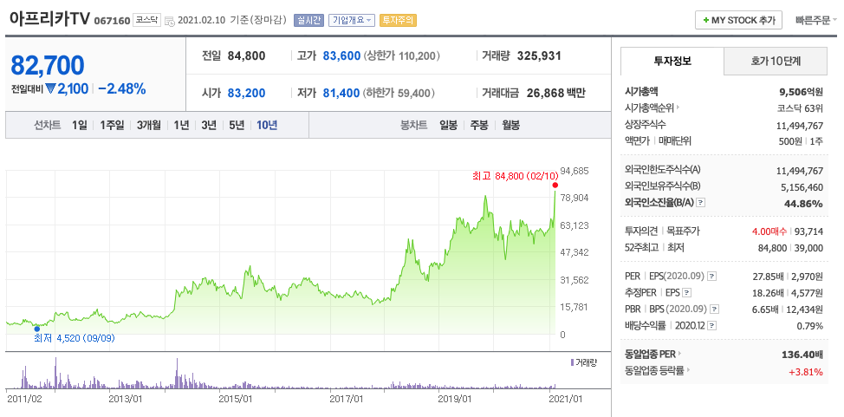The height and width of the screenshot is (417, 844).
Task: Click the 0.79% dividend yield value
Action: point(809,326)
